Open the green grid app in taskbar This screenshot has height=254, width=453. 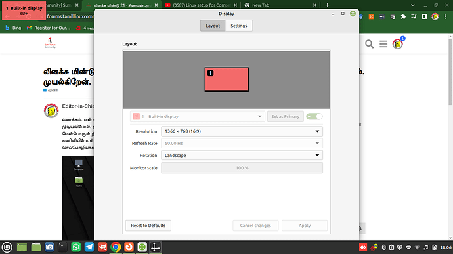(x=142, y=247)
